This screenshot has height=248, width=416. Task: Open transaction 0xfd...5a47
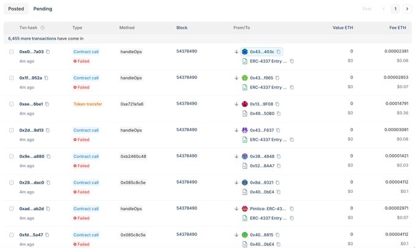pos(31,235)
